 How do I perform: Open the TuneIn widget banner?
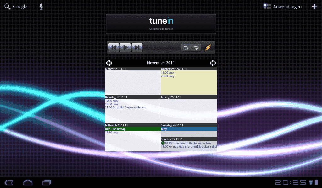pyautogui.click(x=161, y=24)
